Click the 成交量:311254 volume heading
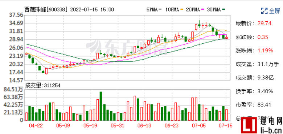The image size is (283, 134). click(42, 86)
